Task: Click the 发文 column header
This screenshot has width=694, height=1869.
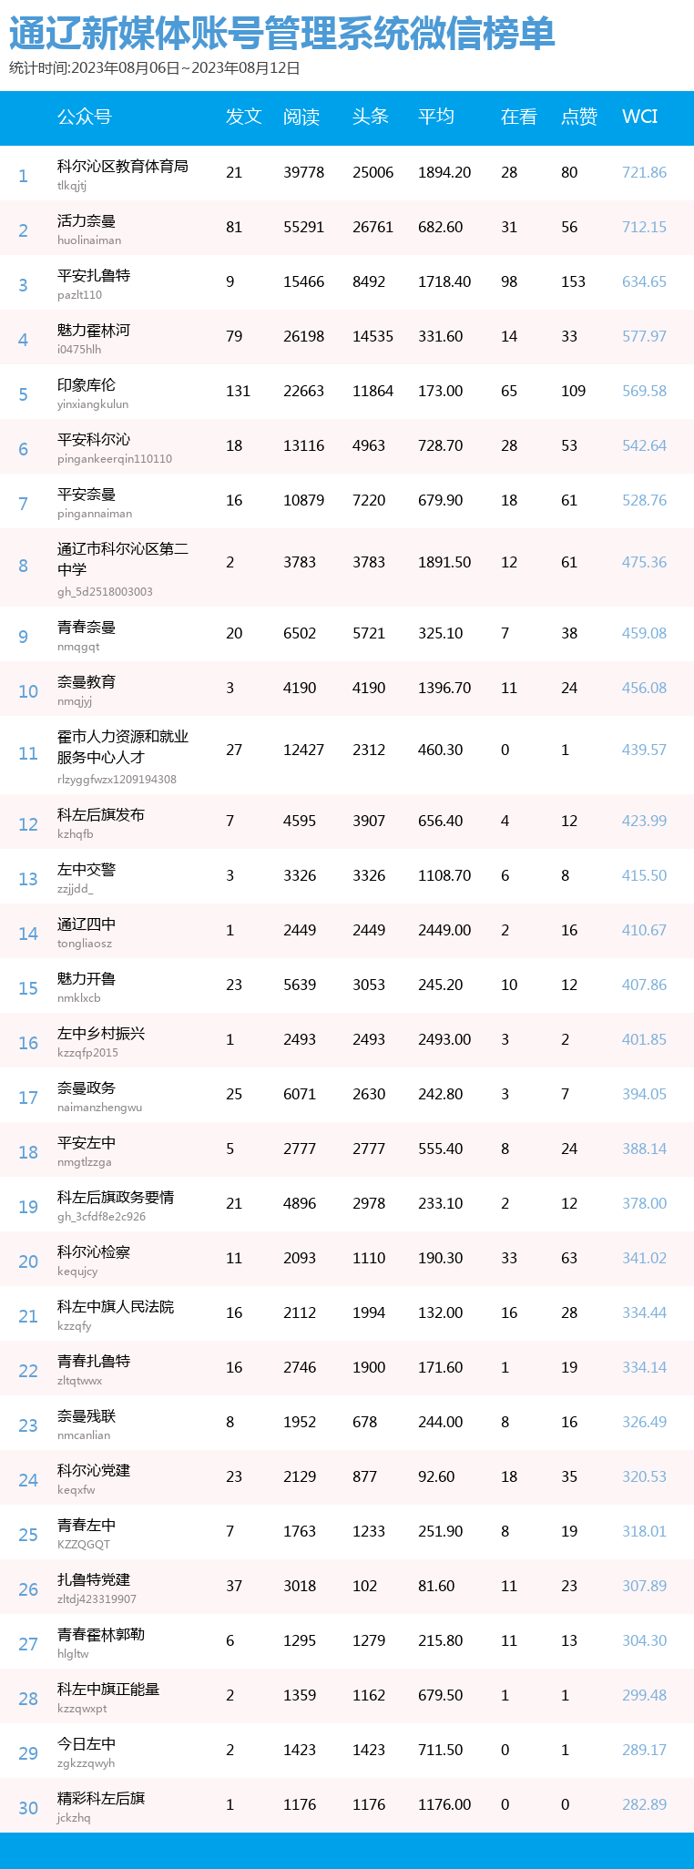Action: pyautogui.click(x=244, y=117)
